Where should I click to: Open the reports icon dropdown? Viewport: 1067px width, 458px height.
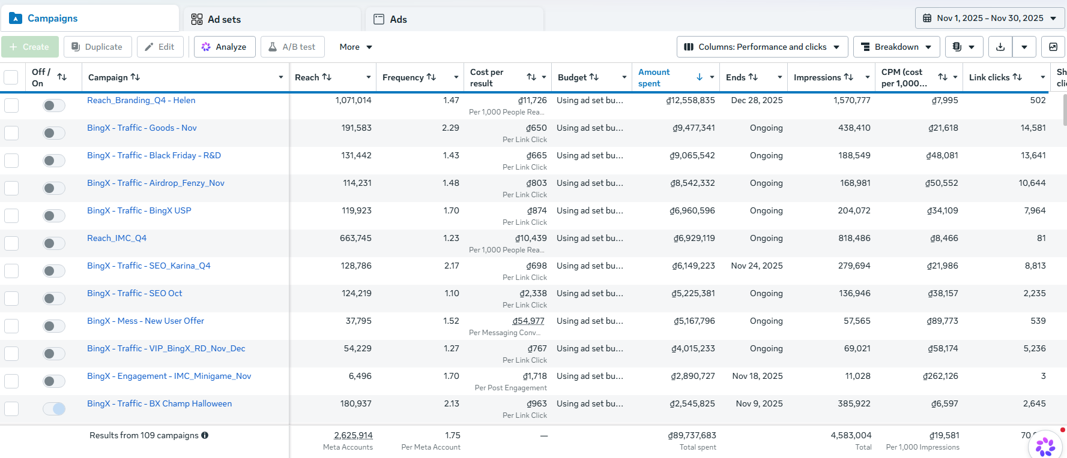(964, 47)
